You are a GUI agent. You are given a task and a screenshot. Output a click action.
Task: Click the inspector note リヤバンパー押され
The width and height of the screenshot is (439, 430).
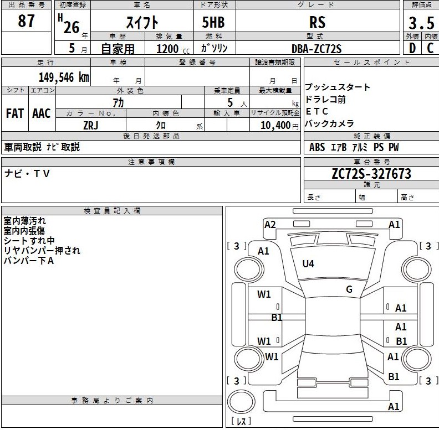tap(42, 251)
